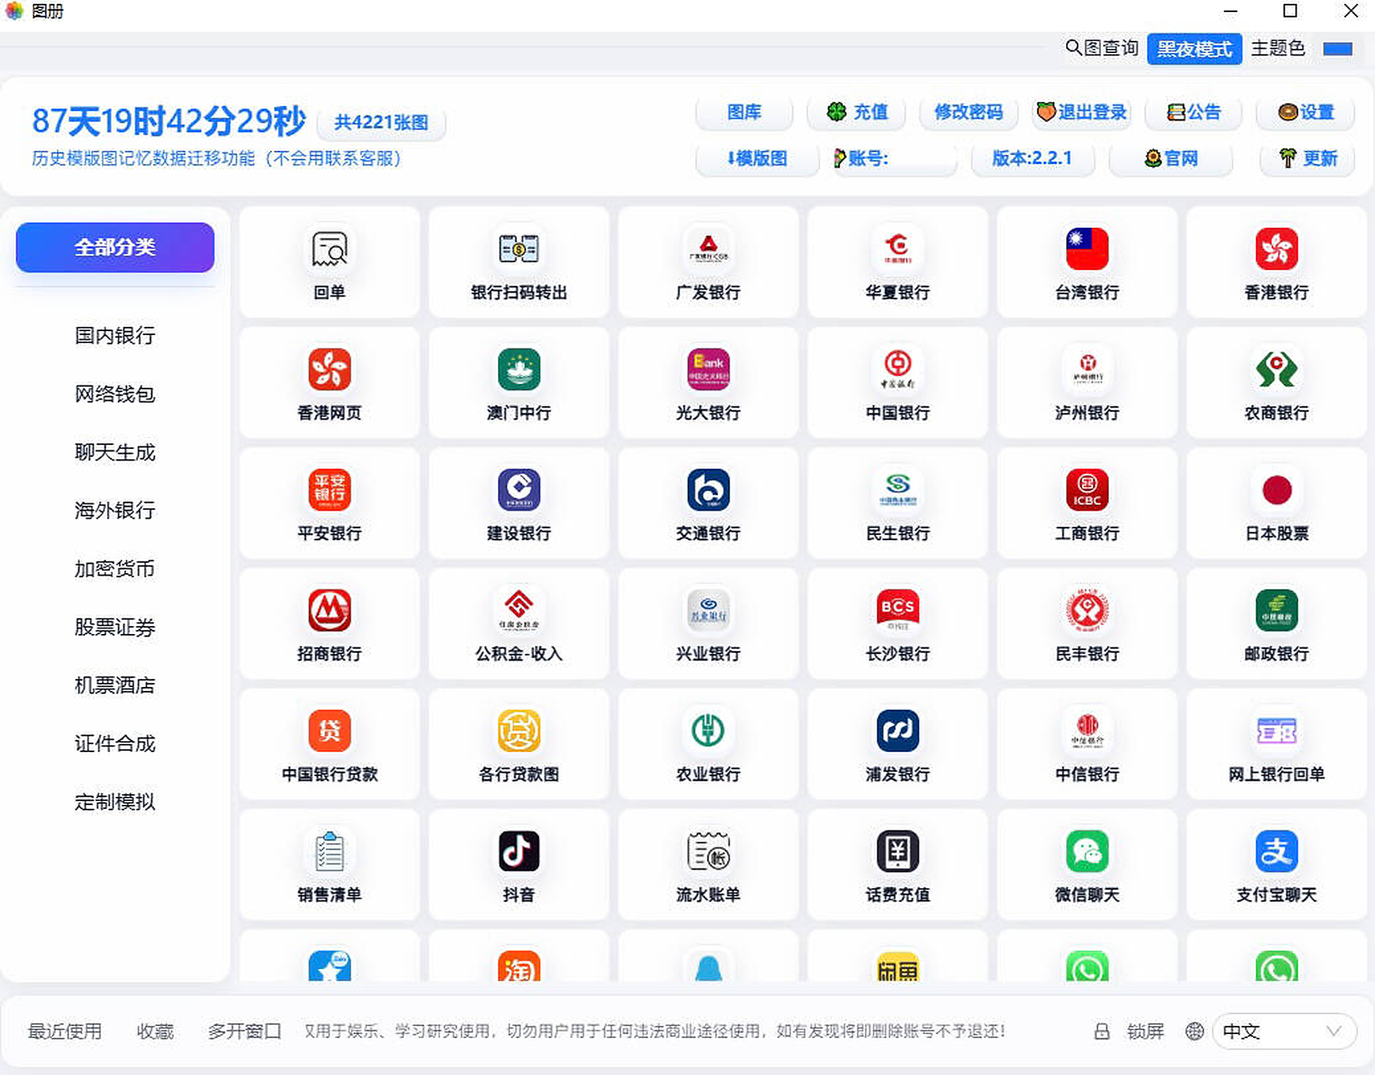Select the 香港银行 icon
Image resolution: width=1375 pixels, height=1075 pixels.
click(x=1276, y=249)
